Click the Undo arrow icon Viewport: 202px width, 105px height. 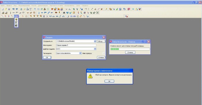pos(13,9)
